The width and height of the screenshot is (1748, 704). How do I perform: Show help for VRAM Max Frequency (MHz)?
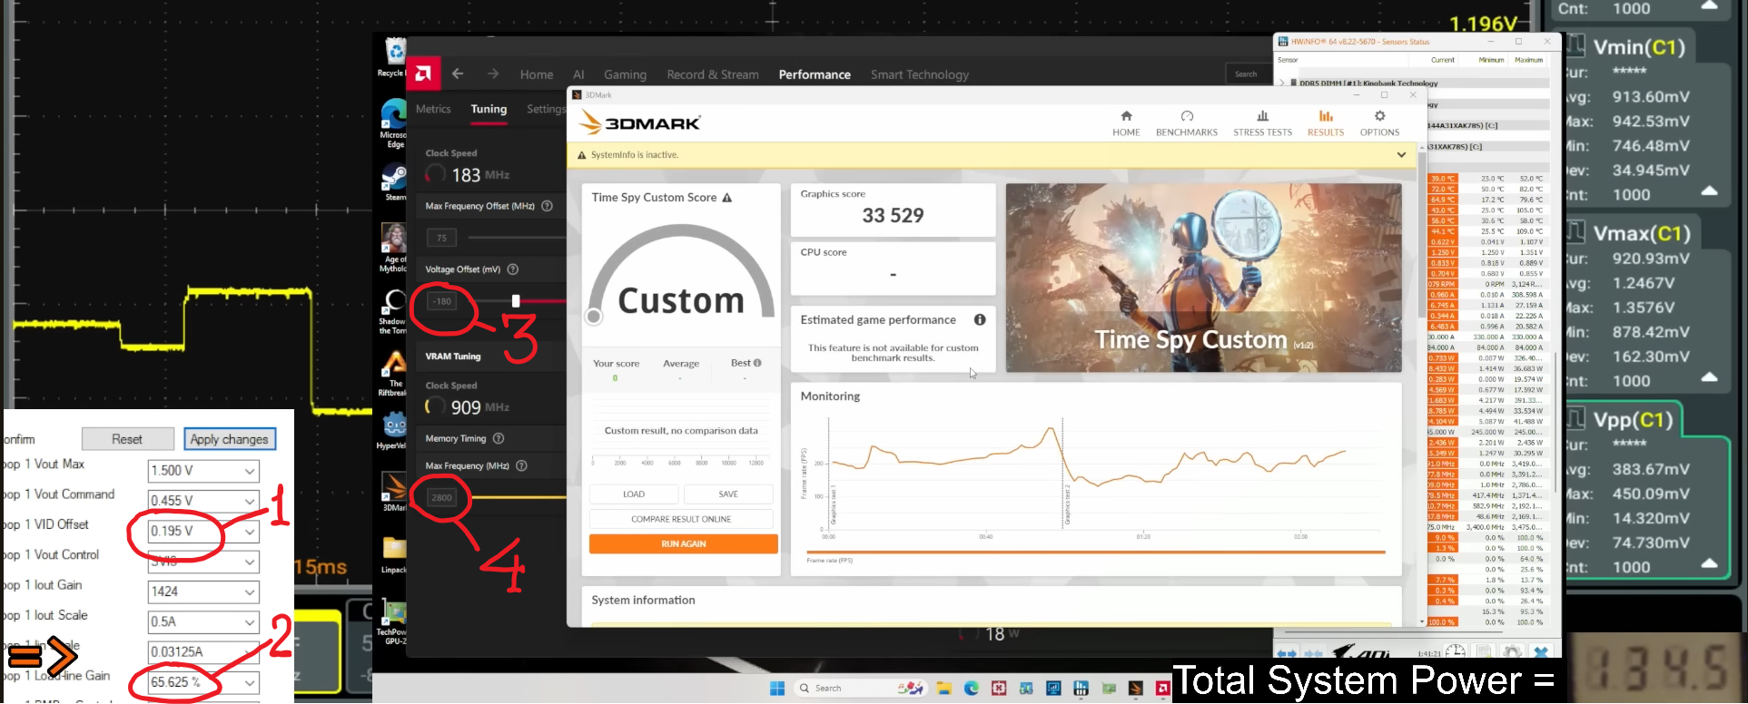(x=521, y=465)
